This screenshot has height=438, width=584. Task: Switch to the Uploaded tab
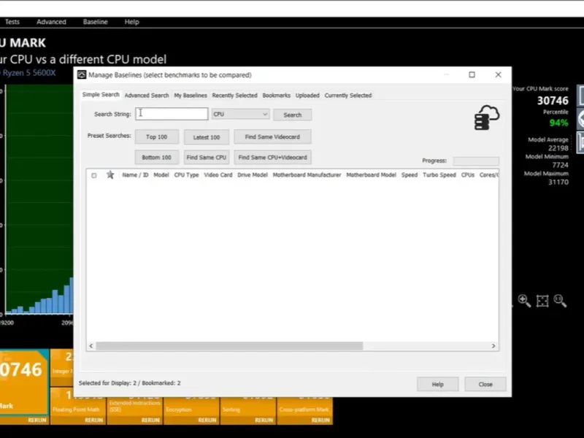tap(307, 96)
